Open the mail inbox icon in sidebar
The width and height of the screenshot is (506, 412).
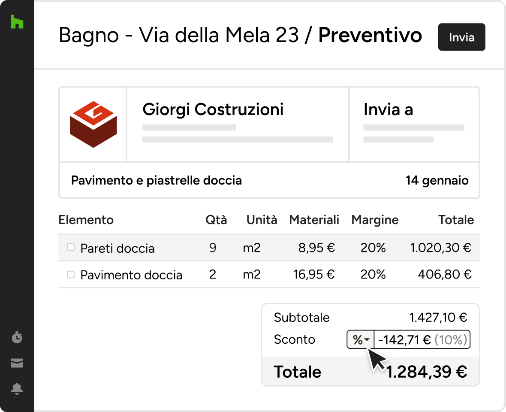pos(17,363)
